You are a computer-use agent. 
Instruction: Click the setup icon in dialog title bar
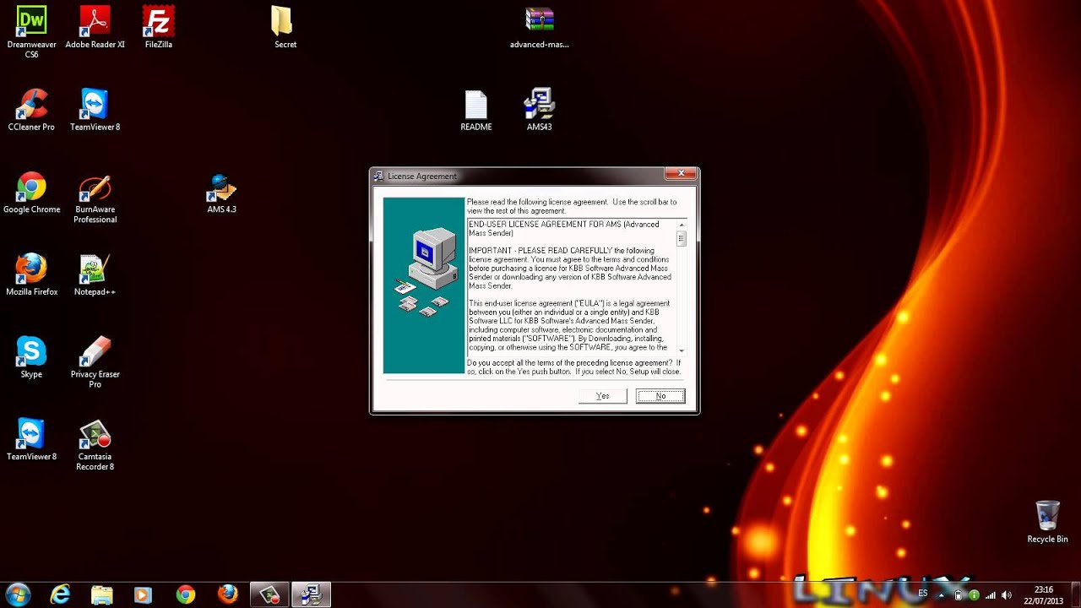(x=379, y=176)
